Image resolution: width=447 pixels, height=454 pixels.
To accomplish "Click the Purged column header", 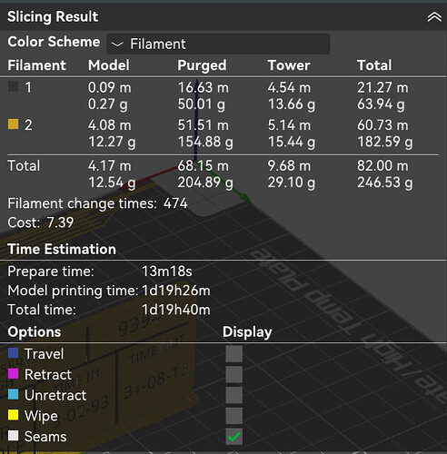I will coord(202,65).
